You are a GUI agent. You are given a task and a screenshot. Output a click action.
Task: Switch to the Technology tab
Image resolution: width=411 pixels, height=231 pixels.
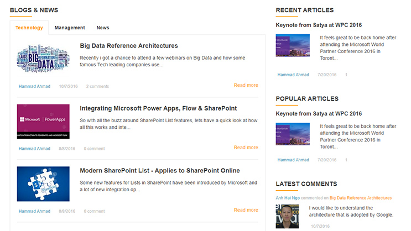pos(29,28)
